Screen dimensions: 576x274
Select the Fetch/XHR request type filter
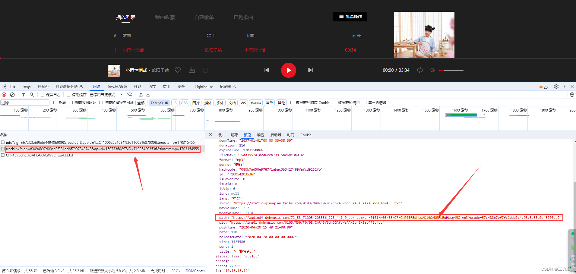160,103
